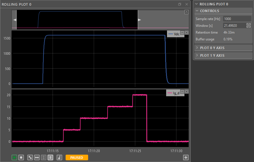The width and height of the screenshot is (254, 162).
Task: Click the horizontal autoscale arrows icon
Action: (x=37, y=157)
